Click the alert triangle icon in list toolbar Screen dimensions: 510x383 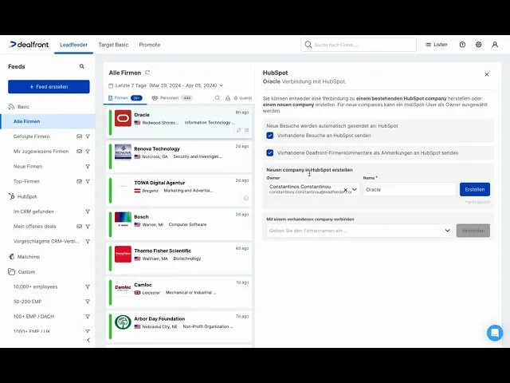[228, 98]
